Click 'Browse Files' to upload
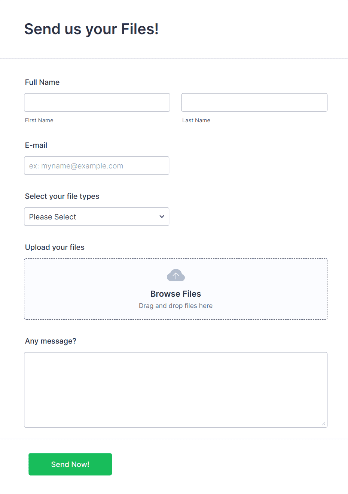The width and height of the screenshot is (348, 494). tap(175, 294)
